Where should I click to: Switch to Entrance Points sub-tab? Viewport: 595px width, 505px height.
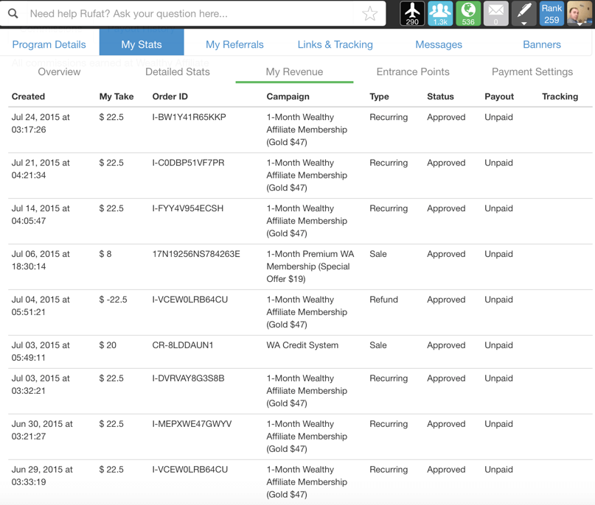pyautogui.click(x=413, y=71)
